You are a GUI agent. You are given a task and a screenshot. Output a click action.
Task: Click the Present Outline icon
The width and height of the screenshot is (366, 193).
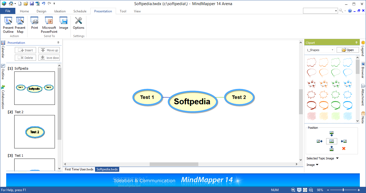click(8, 21)
